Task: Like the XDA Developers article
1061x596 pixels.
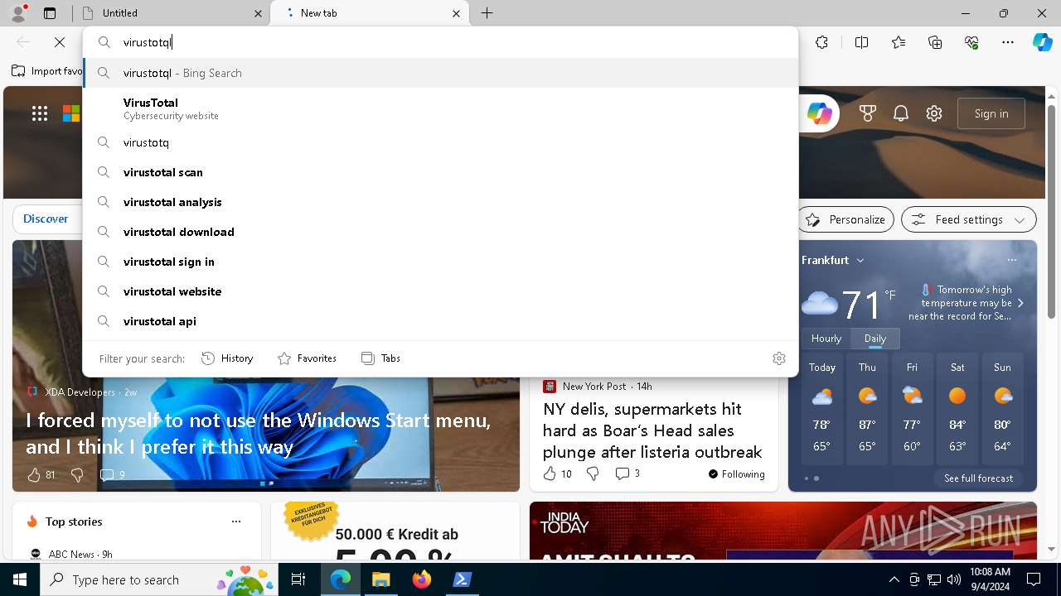Action: point(41,474)
